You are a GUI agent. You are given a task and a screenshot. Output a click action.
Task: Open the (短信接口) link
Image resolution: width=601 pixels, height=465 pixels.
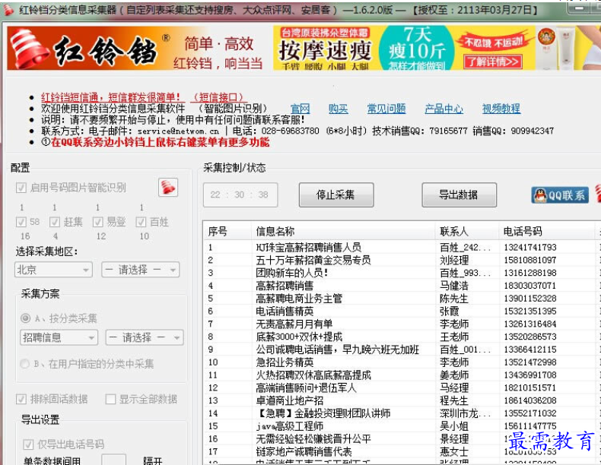(218, 97)
